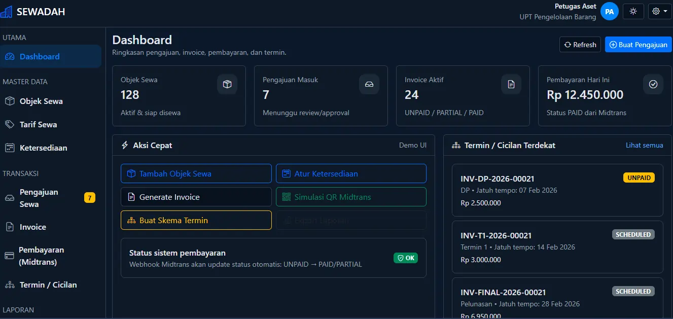Click the green OK status badge
Viewport: 673px width, 319px height.
point(405,258)
